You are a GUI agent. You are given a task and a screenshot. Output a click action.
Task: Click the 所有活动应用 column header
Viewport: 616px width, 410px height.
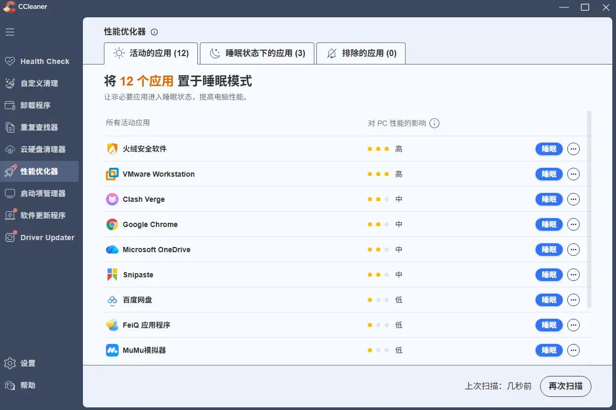click(128, 123)
